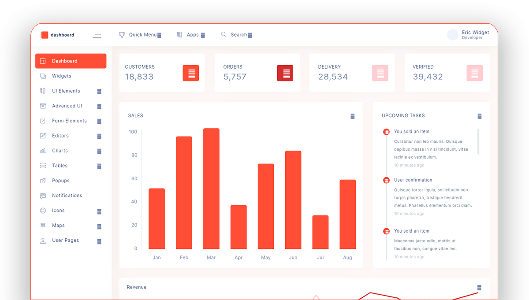
Task: Expand the Search dropdown caret
Action: click(x=250, y=35)
